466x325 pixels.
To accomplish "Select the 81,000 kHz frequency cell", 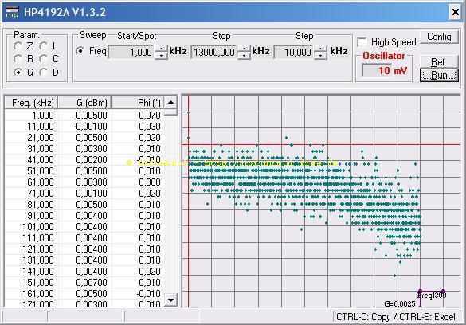I will pos(32,205).
